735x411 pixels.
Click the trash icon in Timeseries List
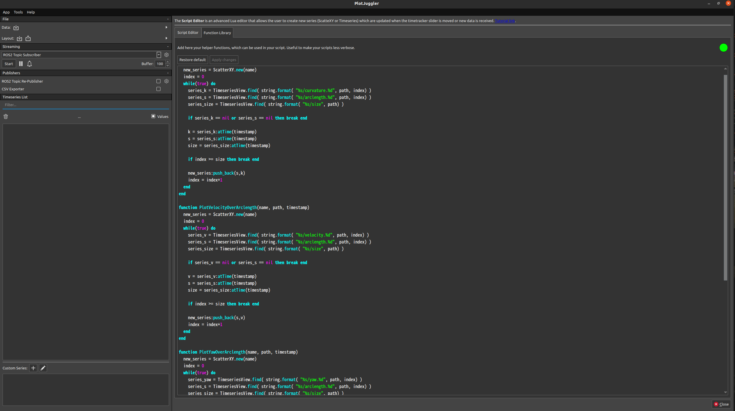tap(6, 116)
